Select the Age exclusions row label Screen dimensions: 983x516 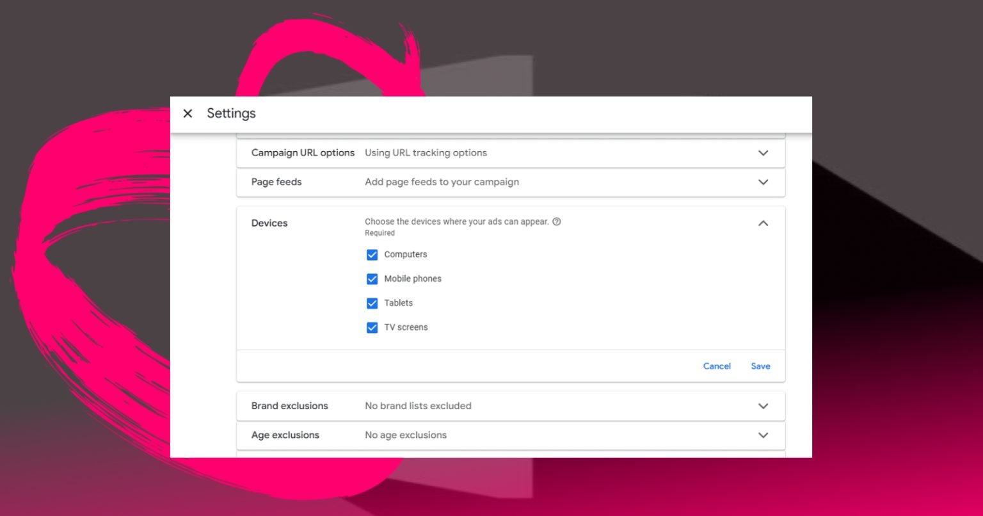tap(285, 435)
